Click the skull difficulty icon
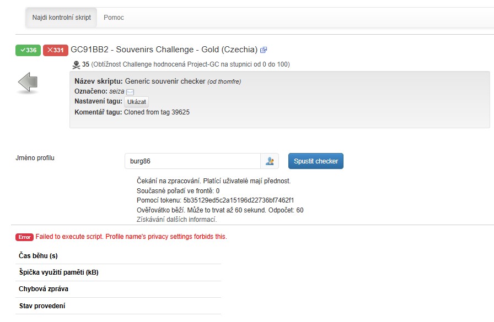This screenshot has height=322, width=494. tap(76, 65)
